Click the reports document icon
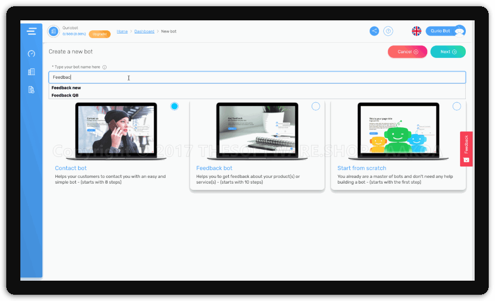 click(31, 89)
